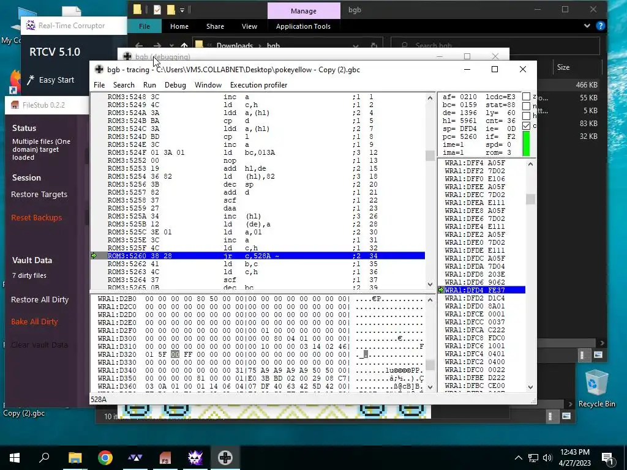Click the bgb icon in debugger title bar
The height and width of the screenshot is (470, 627).
(99, 70)
